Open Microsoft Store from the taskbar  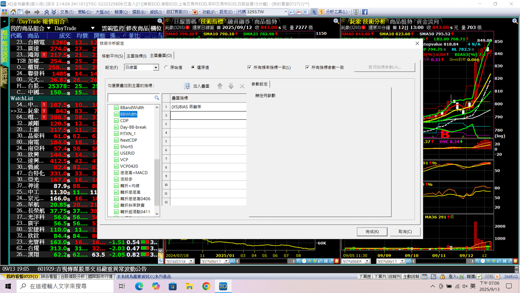pos(172,286)
